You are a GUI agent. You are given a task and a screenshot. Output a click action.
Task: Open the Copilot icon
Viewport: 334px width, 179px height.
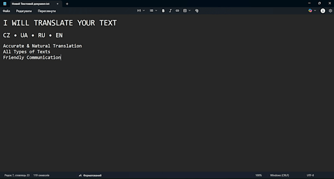pyautogui.click(x=310, y=11)
